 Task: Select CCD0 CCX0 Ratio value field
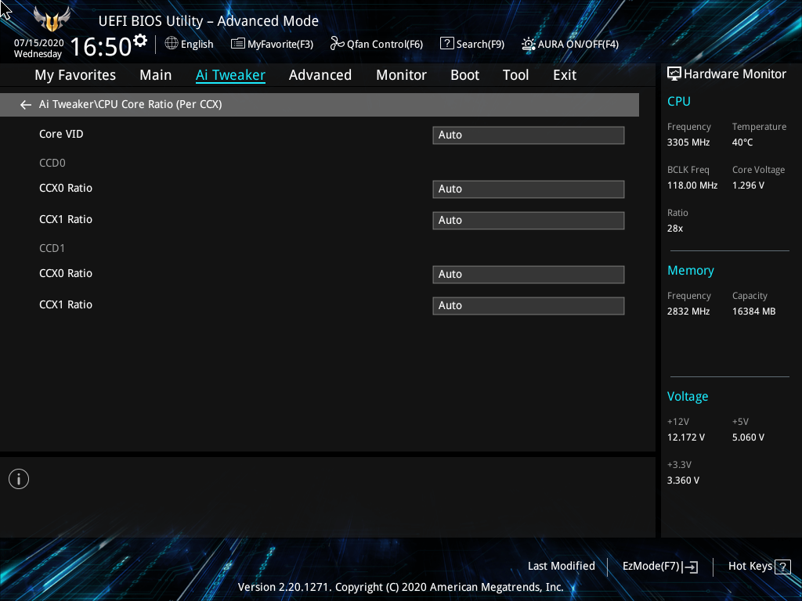(x=529, y=189)
